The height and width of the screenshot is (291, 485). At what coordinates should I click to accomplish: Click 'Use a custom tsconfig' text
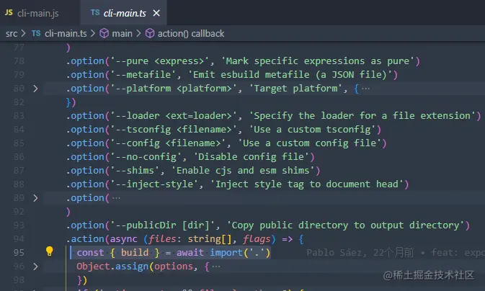tap(313, 130)
